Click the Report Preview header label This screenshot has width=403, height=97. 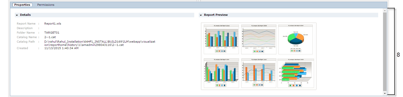216,15
